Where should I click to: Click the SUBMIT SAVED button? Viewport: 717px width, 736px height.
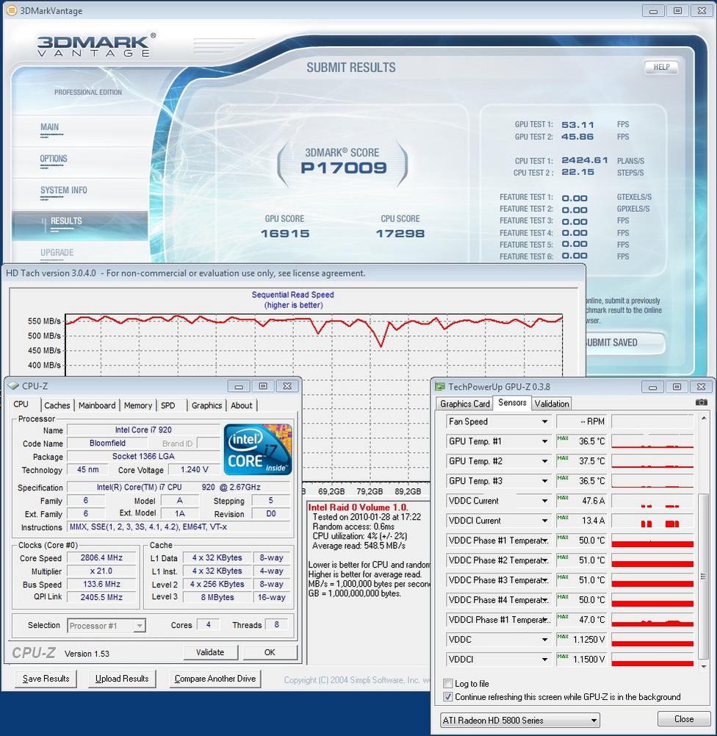[624, 343]
